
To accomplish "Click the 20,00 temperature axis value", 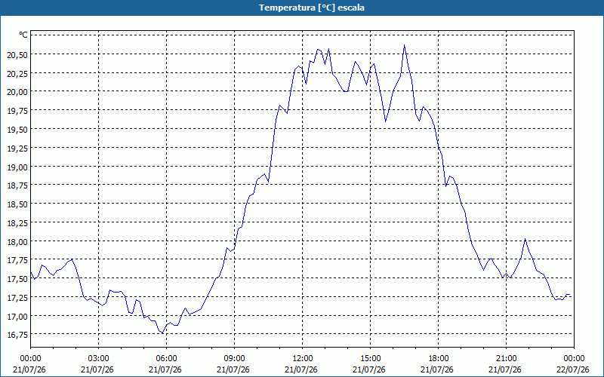I will point(17,92).
